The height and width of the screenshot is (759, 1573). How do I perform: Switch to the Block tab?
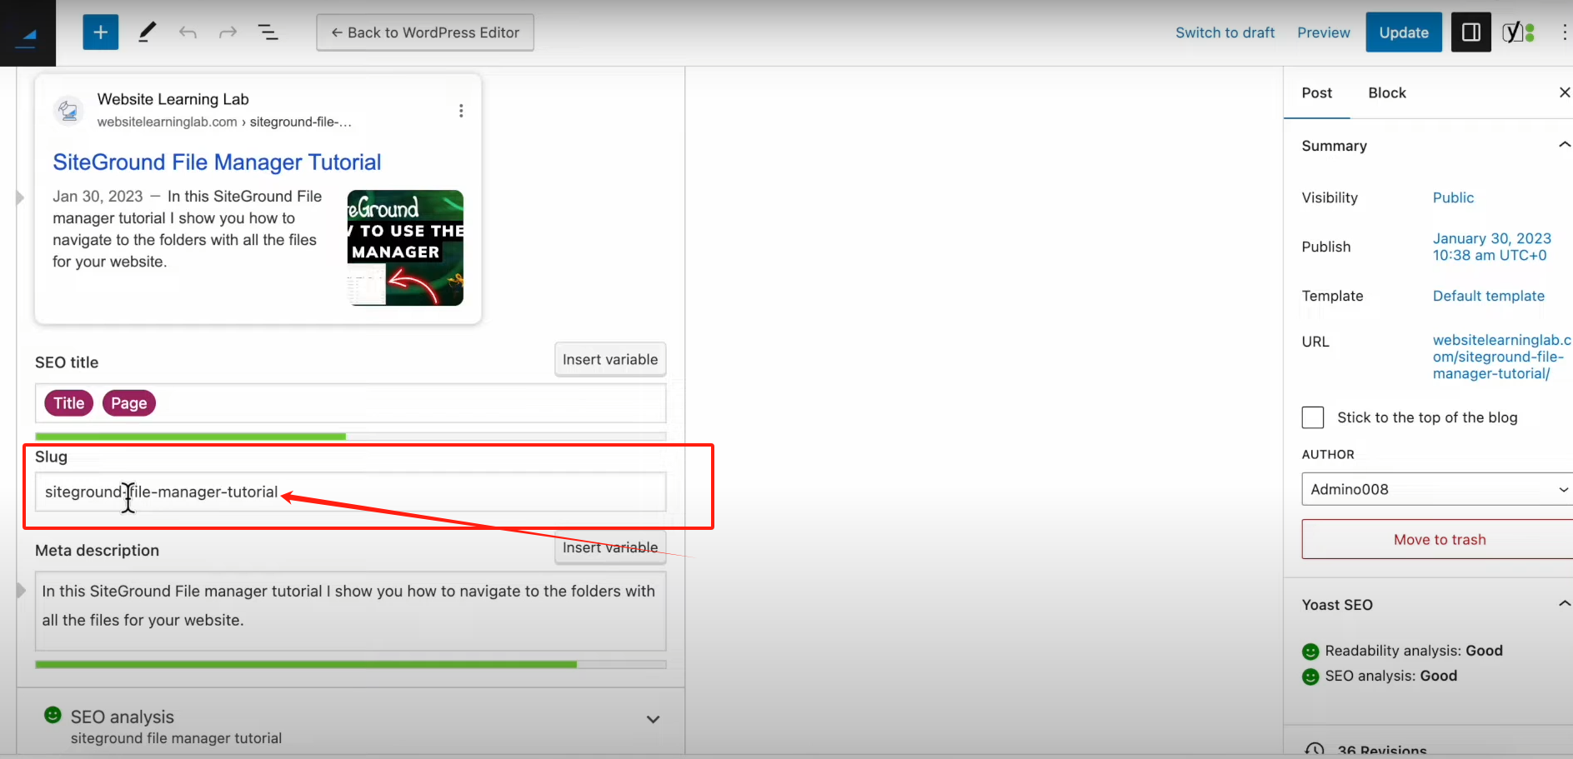(1387, 92)
